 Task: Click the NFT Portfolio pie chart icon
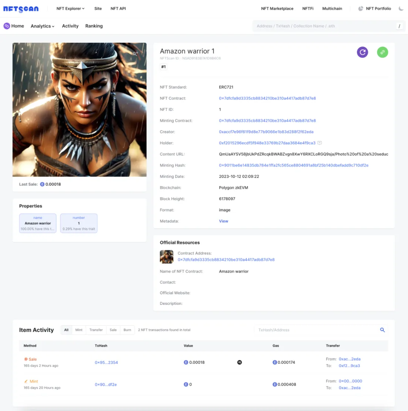[360, 8]
